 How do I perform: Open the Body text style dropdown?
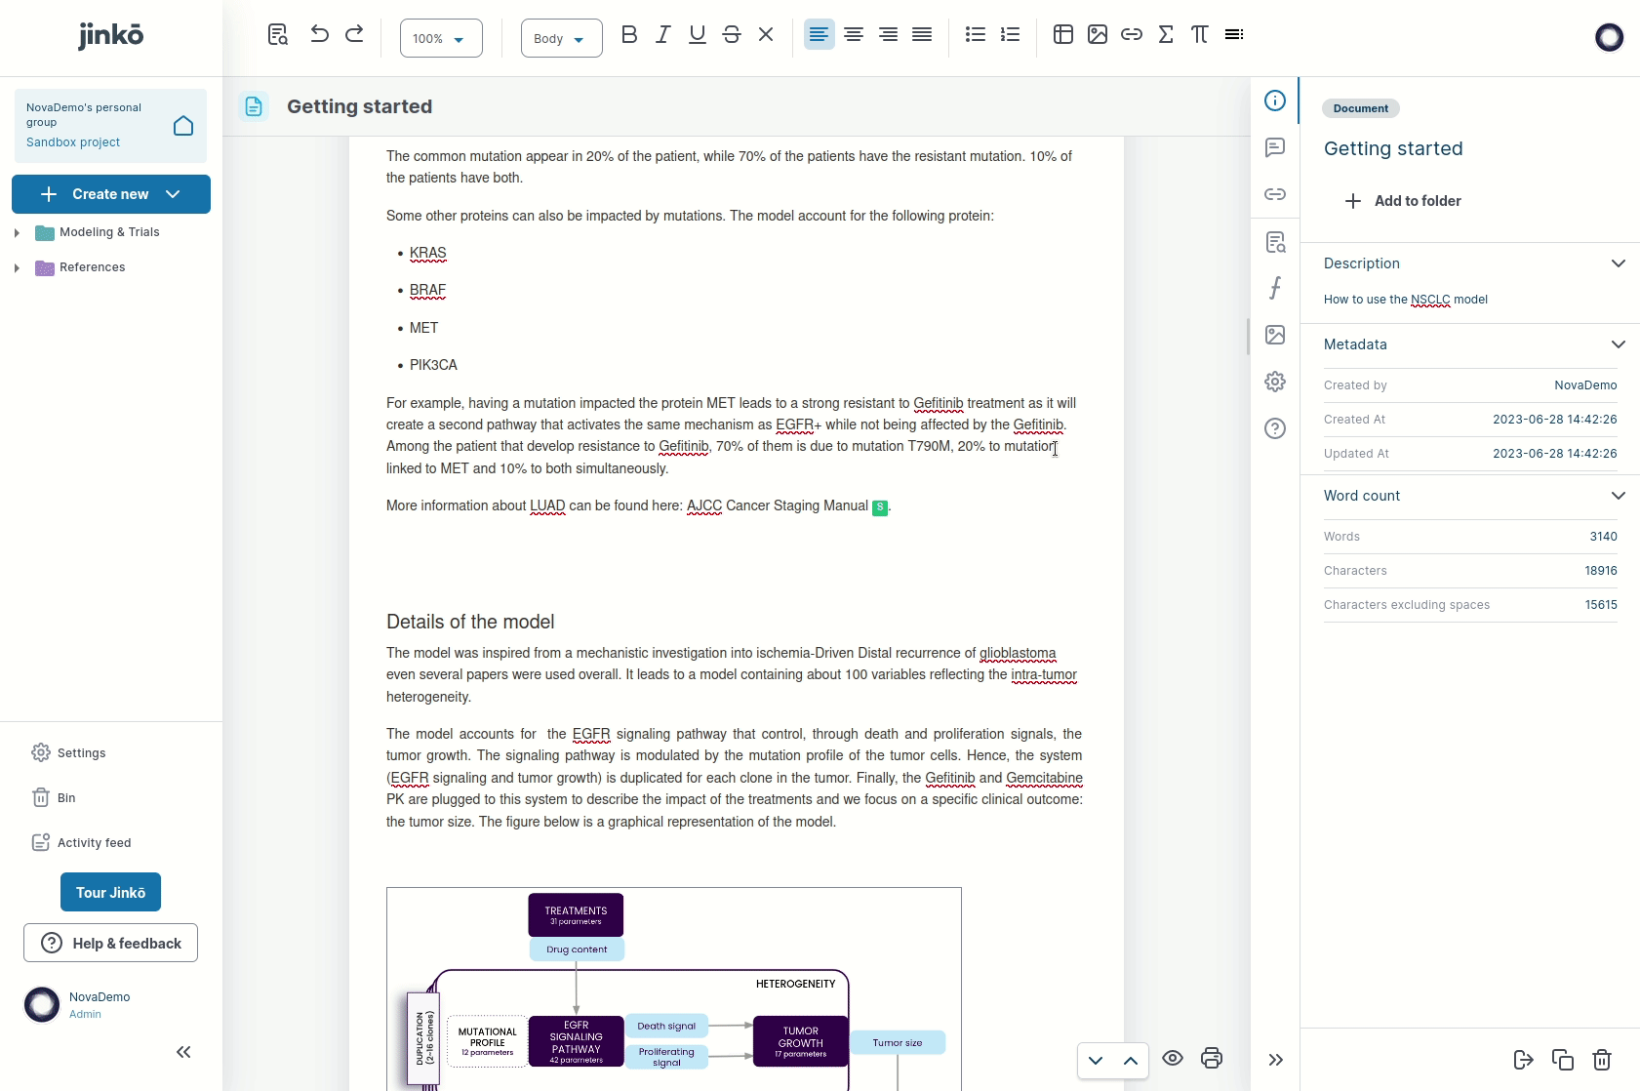[561, 39]
